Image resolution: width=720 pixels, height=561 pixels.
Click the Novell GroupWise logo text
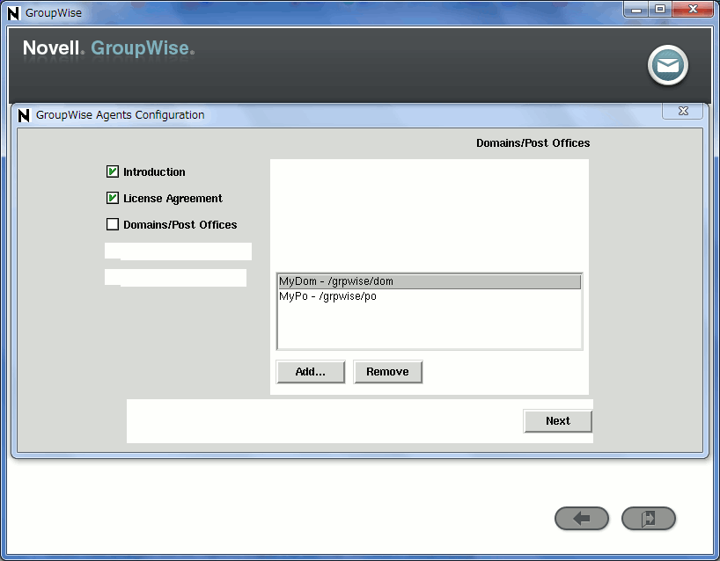[x=108, y=48]
